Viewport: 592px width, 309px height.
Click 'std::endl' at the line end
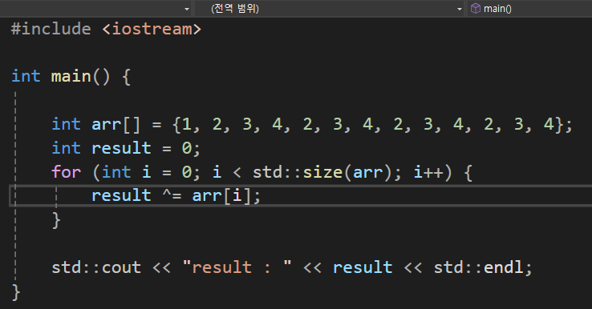coord(478,267)
